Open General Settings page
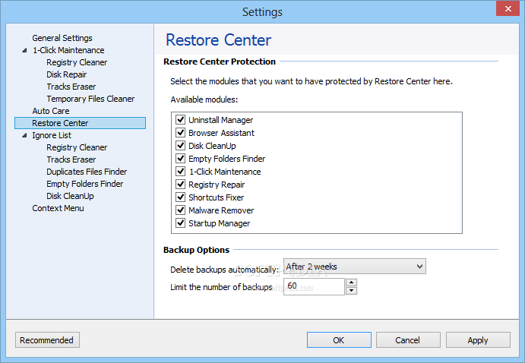This screenshot has height=363, width=525. (62, 38)
